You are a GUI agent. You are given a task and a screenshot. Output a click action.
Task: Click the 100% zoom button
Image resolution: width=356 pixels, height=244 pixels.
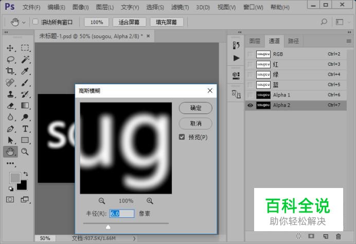click(97, 22)
